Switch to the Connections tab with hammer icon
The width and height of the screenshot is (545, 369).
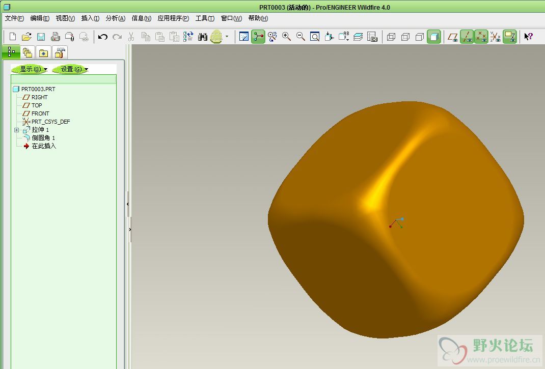(60, 53)
